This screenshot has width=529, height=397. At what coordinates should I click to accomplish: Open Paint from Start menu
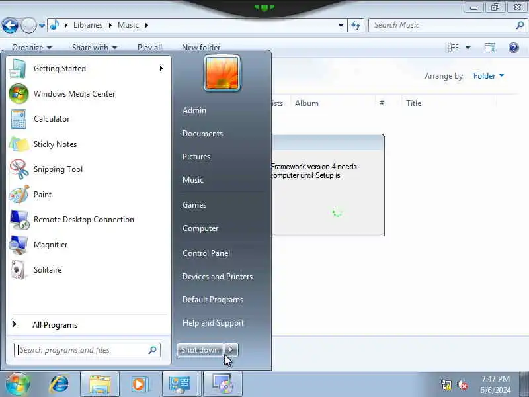point(87,195)
